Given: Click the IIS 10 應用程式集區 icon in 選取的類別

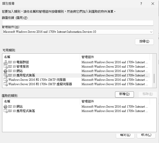Looking at the screenshot, I should (x=6, y=111).
